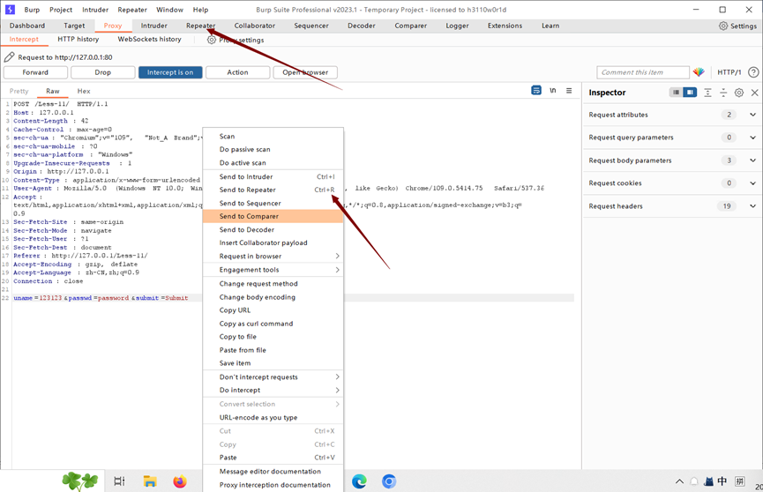
Task: Click the Drop button
Action: tap(102, 72)
